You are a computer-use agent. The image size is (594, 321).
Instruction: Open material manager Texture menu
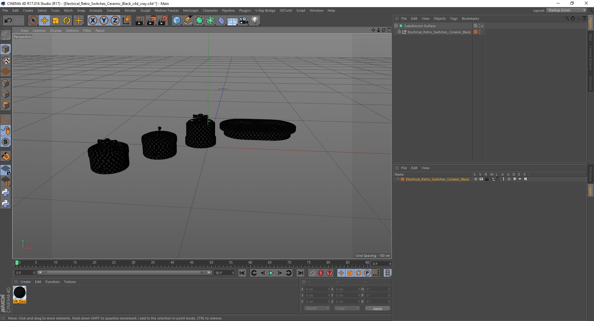[70, 282]
